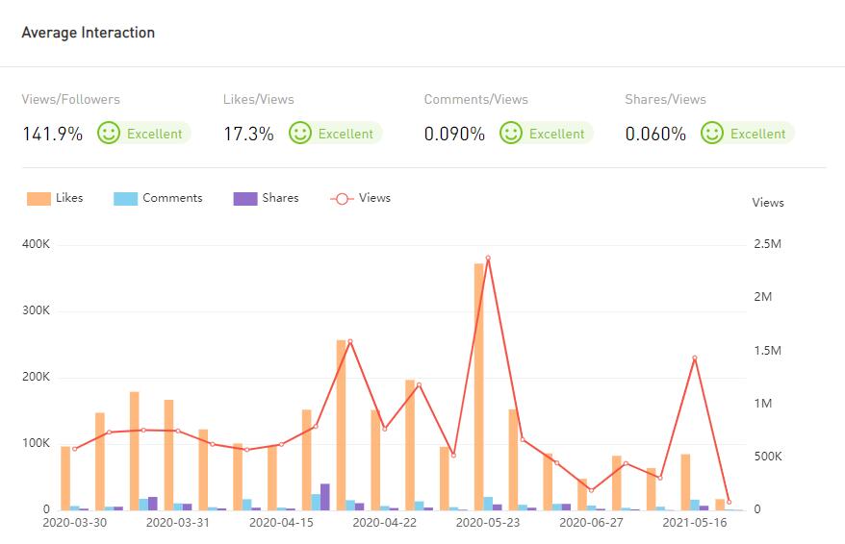The height and width of the screenshot is (544, 845).
Task: Click the 2020-05-23 x-axis date label
Action: pyautogui.click(x=488, y=524)
